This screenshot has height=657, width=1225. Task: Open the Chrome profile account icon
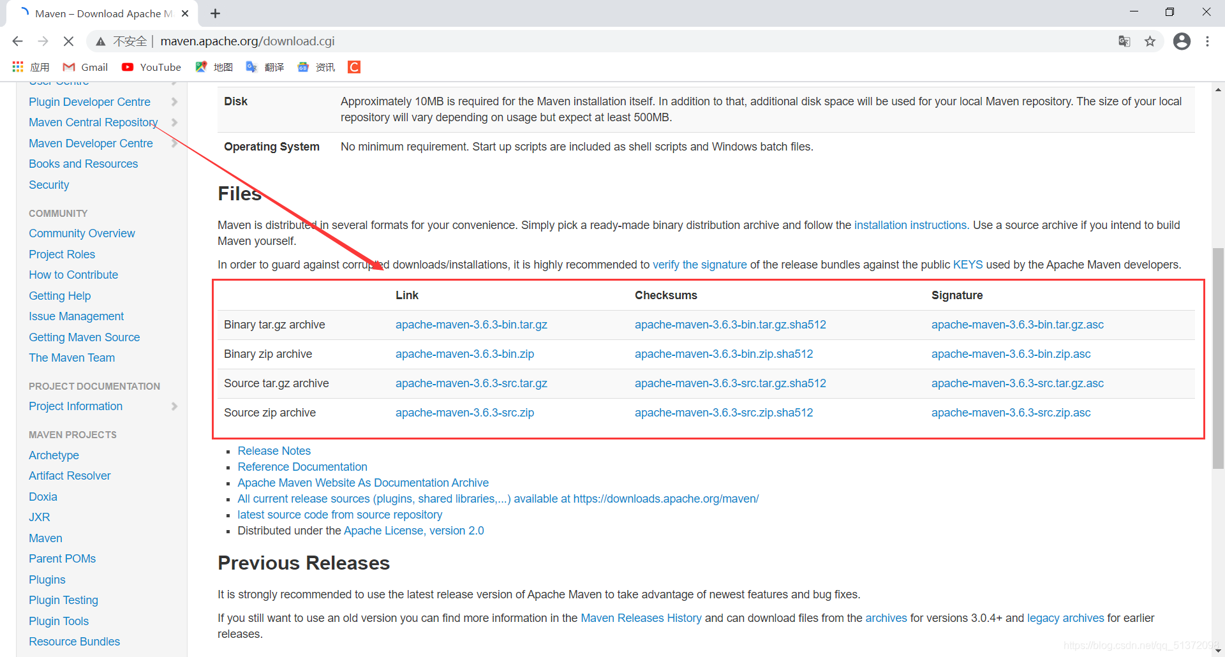click(x=1182, y=41)
